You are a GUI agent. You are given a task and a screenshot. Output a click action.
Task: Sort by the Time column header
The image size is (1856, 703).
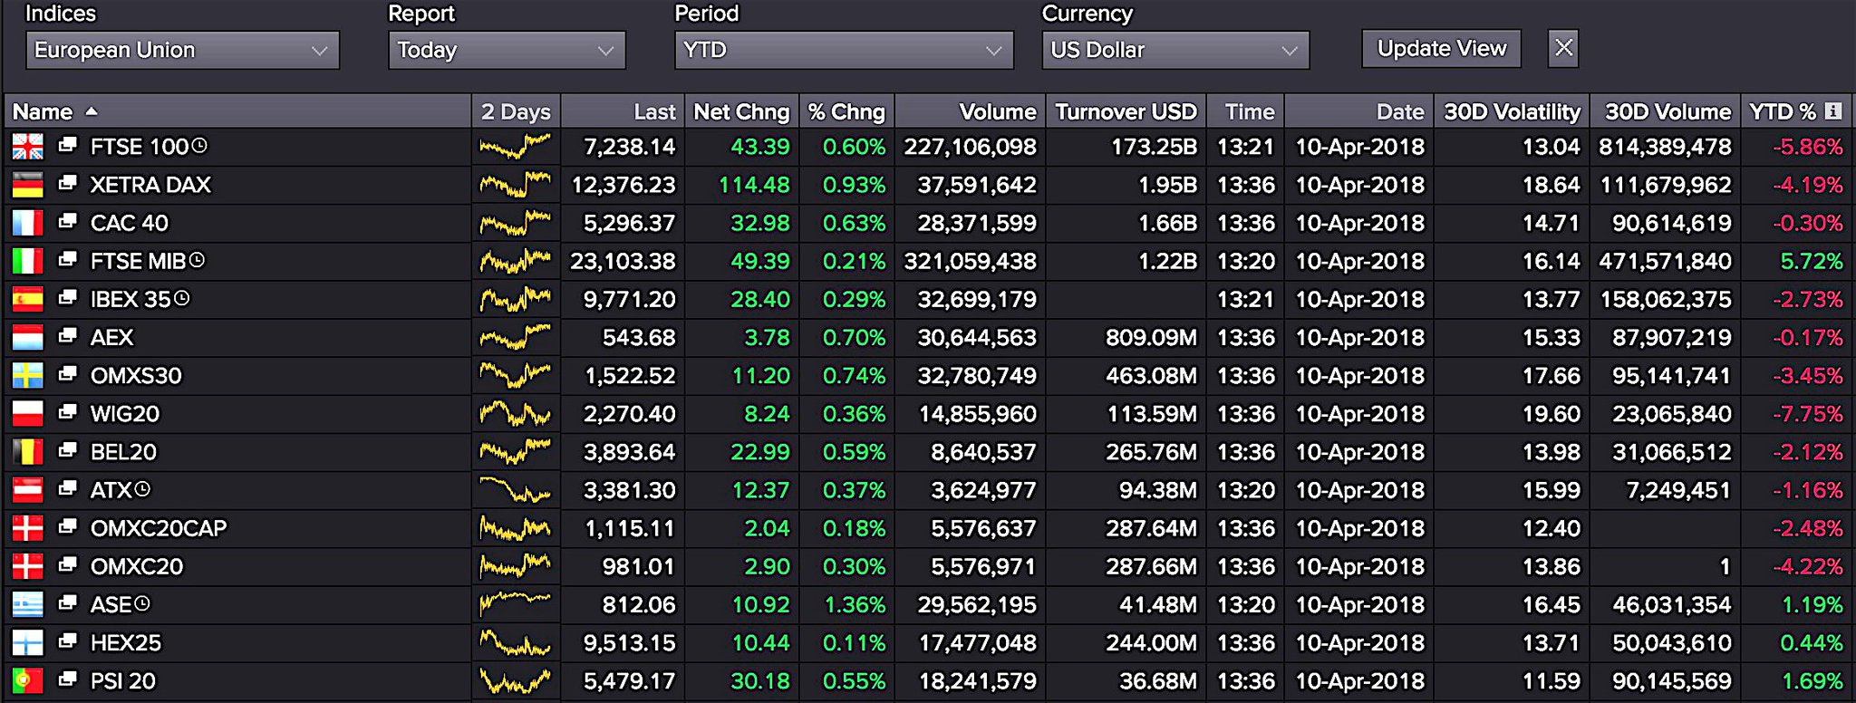point(1245,111)
